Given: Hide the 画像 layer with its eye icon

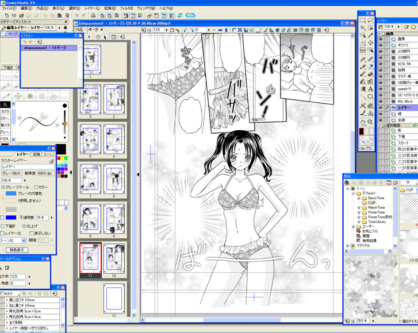Looking at the screenshot, I should (381, 39).
